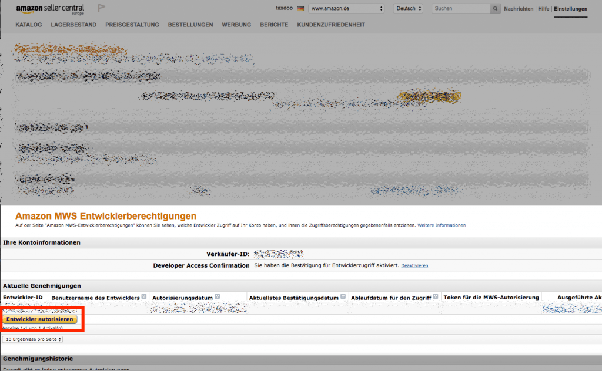Click the Autorisierungsdatum column header
This screenshot has height=371, width=602.
182,298
